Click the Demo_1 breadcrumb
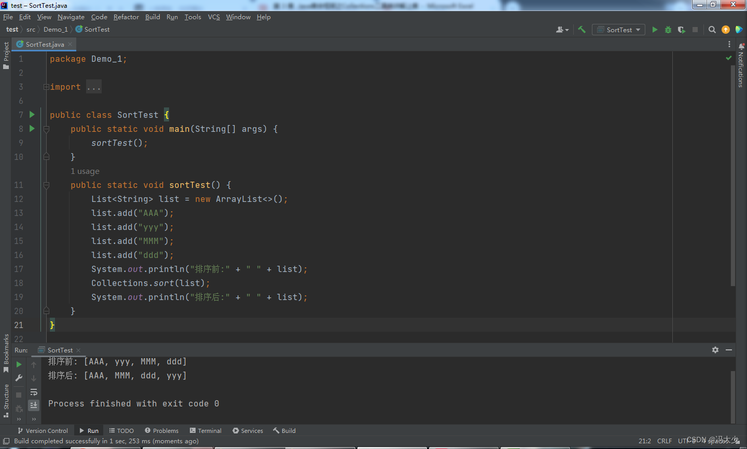 (x=56, y=30)
